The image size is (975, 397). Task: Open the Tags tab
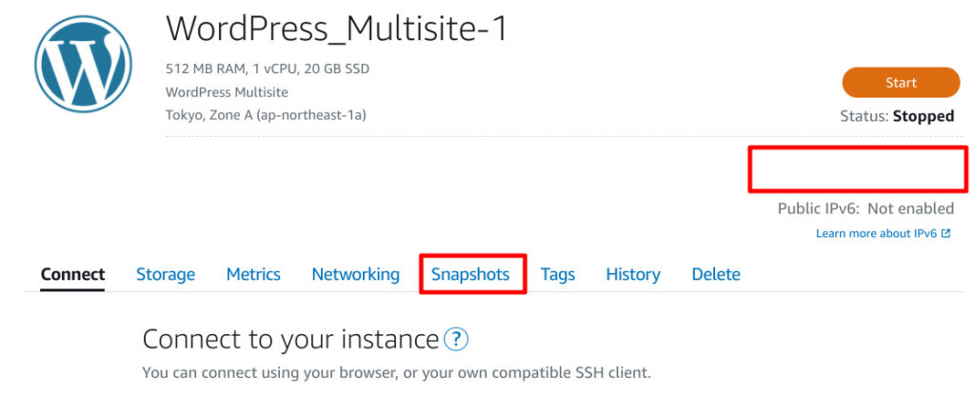(558, 274)
